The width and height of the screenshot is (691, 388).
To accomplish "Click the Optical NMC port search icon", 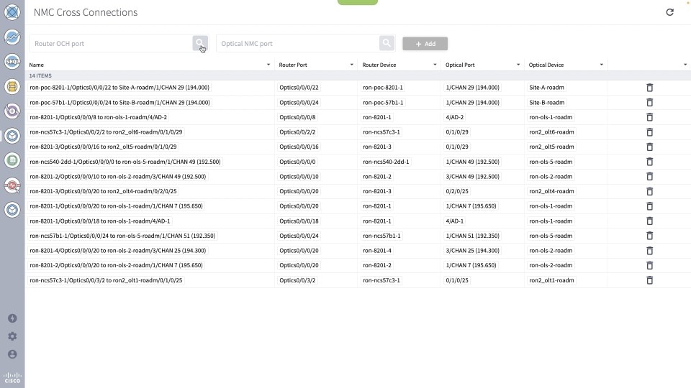I will tap(387, 43).
